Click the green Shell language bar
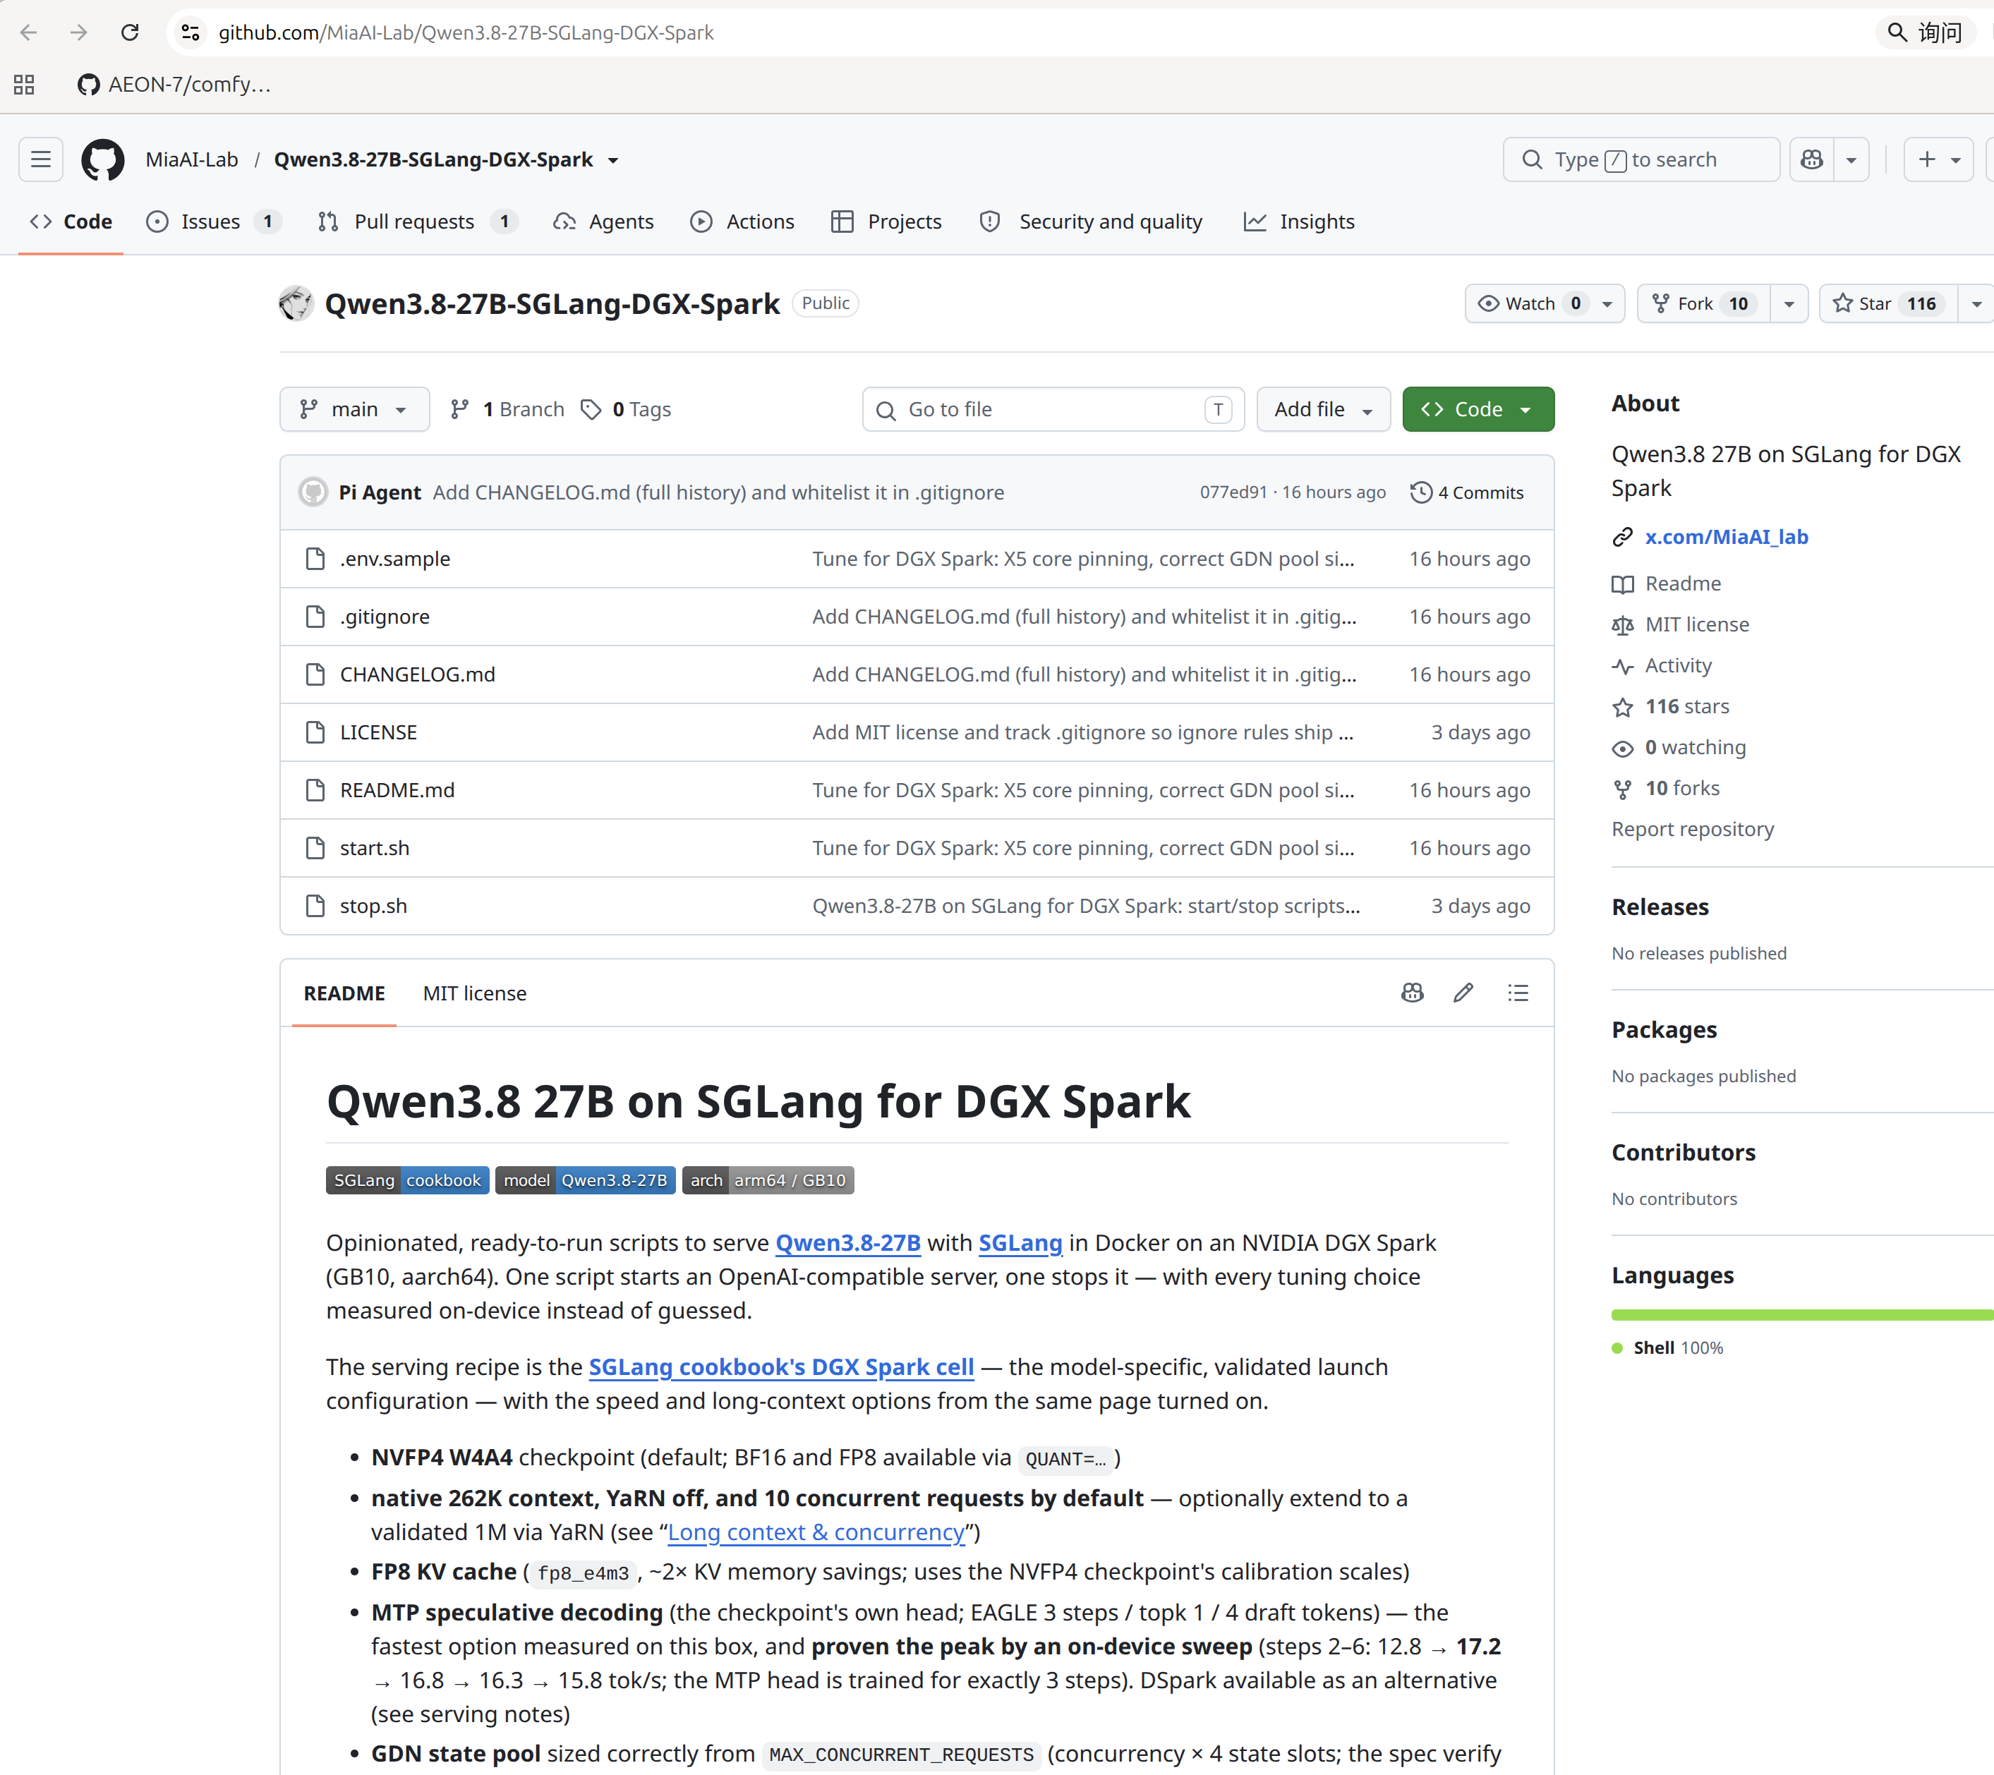The image size is (1994, 1775). (1803, 1314)
